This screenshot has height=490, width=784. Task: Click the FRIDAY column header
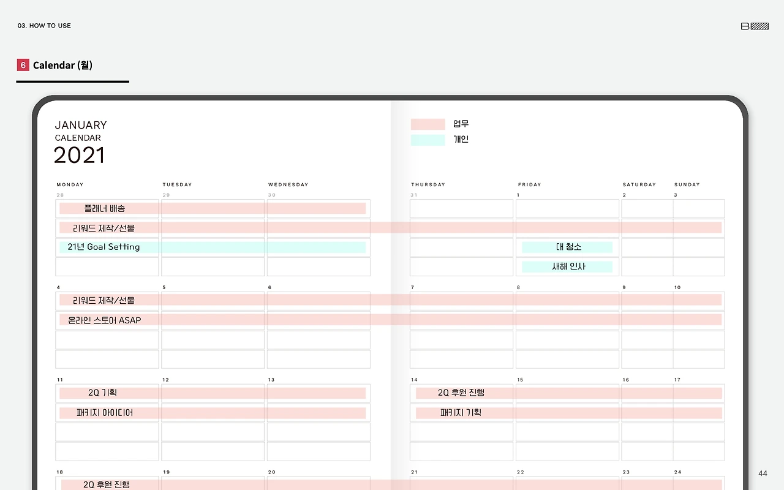(530, 184)
